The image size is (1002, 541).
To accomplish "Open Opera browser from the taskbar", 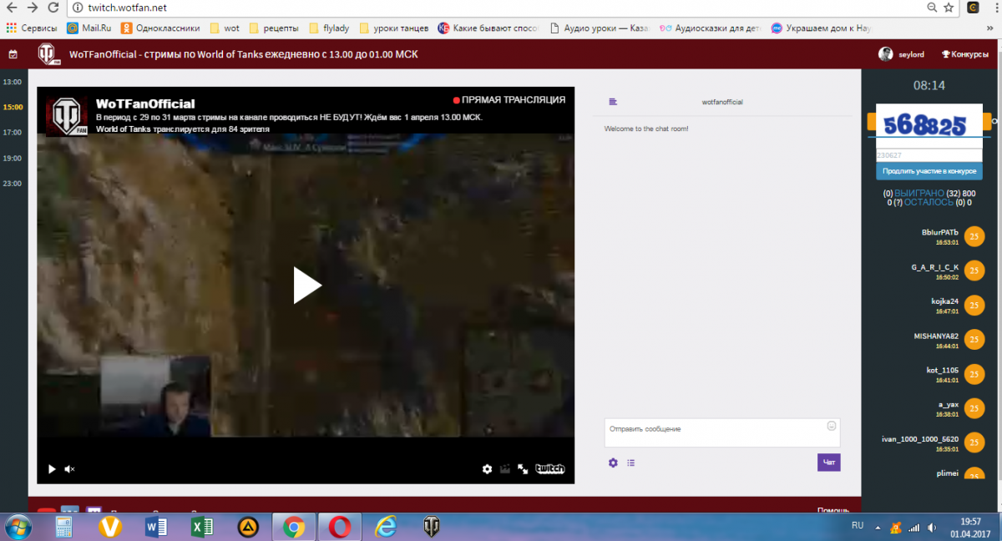I will pyautogui.click(x=339, y=528).
